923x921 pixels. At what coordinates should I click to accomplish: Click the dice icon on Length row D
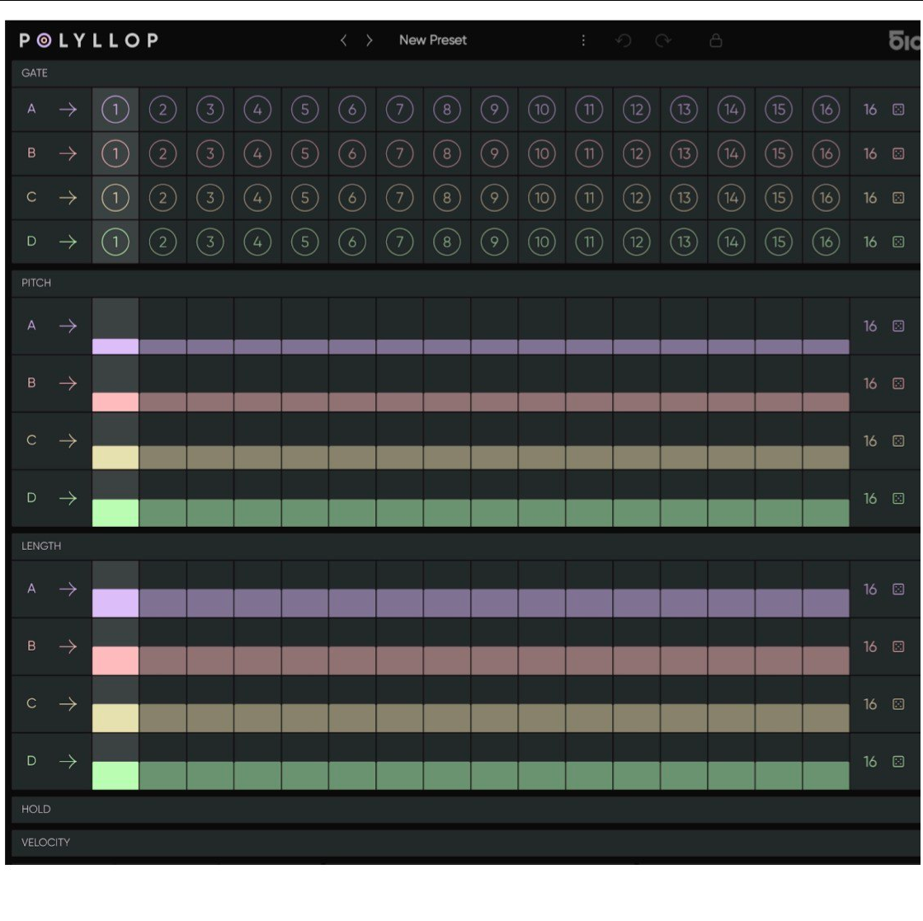[x=898, y=762]
